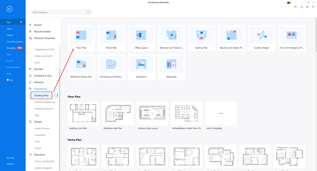The image size is (317, 171).
Task: Click the Search diagrams input field
Action: click(61, 12)
